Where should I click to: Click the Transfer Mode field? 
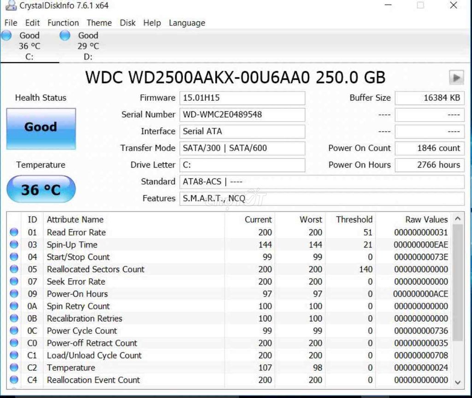[242, 148]
